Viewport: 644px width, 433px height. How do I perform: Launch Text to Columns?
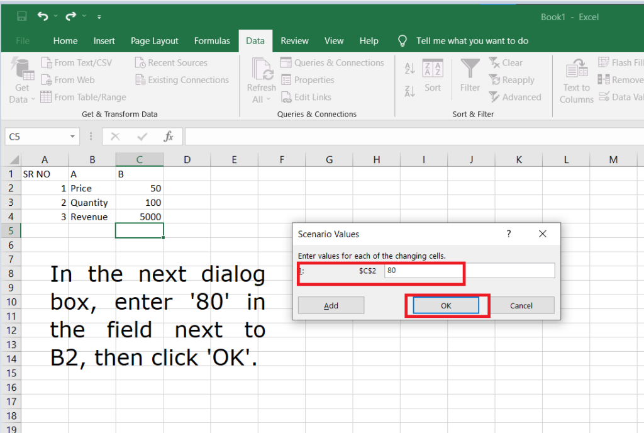[x=575, y=79]
